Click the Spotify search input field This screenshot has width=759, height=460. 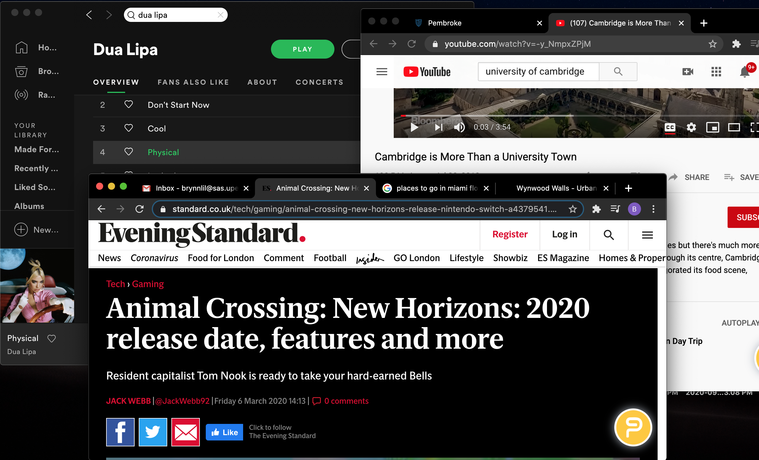click(176, 15)
